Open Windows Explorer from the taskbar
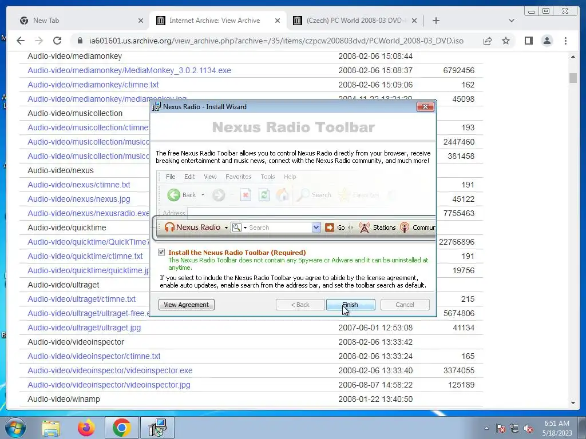Image resolution: width=586 pixels, height=439 pixels. pos(51,428)
